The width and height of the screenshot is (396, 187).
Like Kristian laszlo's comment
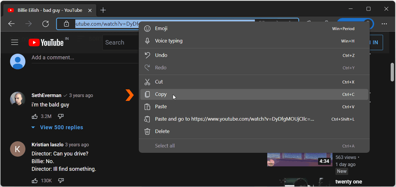tap(35, 181)
